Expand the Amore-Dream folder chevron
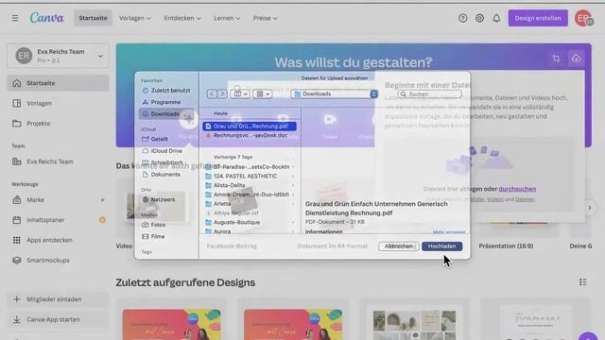The width and height of the screenshot is (605, 340). pos(293,195)
